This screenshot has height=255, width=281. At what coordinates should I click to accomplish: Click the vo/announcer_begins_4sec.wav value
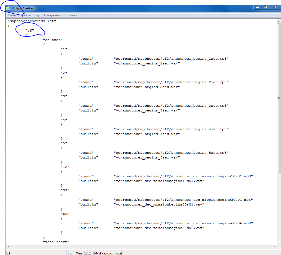[147, 134]
